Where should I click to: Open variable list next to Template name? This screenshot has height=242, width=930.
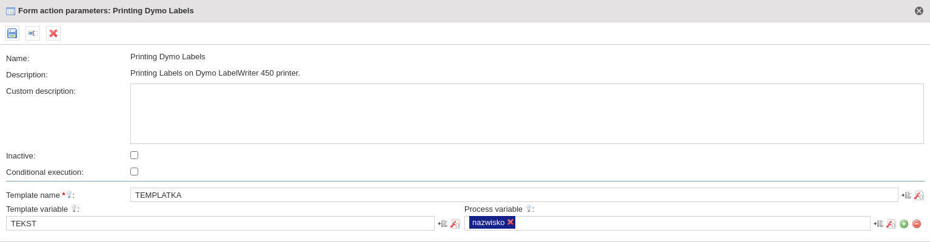[906, 195]
